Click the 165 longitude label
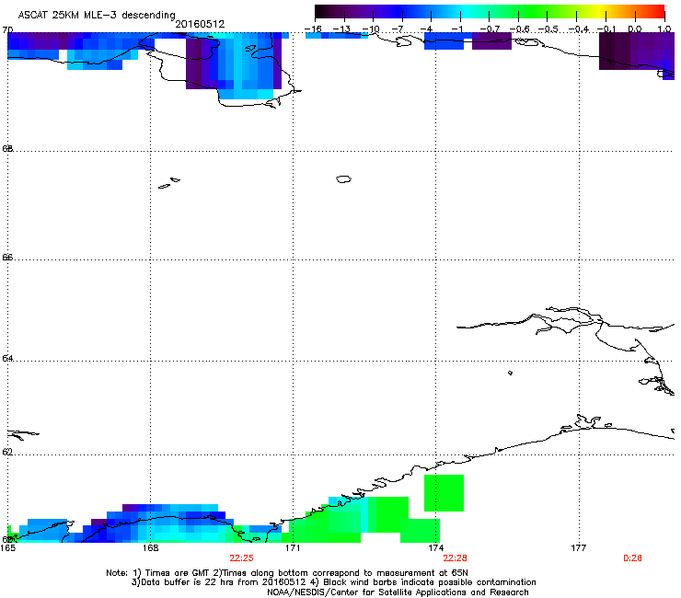The height and width of the screenshot is (598, 681). (7, 548)
